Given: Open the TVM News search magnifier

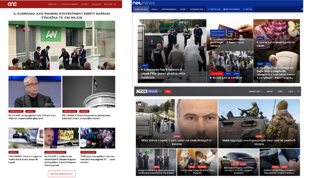Looking at the screenshot, I should (298, 91).
